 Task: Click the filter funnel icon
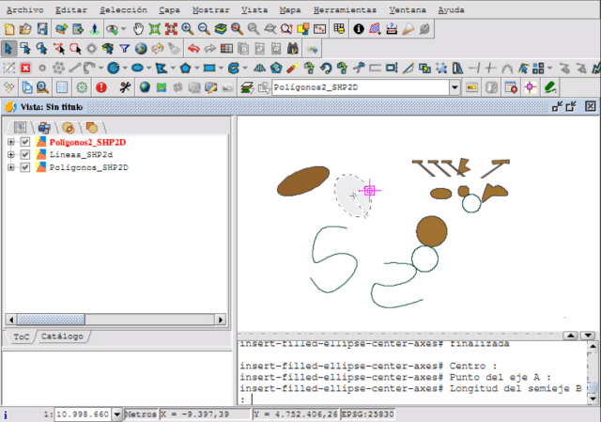click(123, 48)
